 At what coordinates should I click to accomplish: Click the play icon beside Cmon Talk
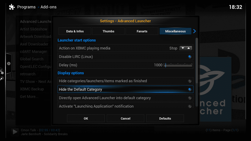(15, 132)
